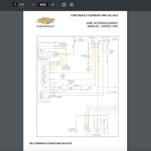This screenshot has height=151, width=151.
Task: Click the green horizontal wire in the diagram
Action: click(x=83, y=93)
